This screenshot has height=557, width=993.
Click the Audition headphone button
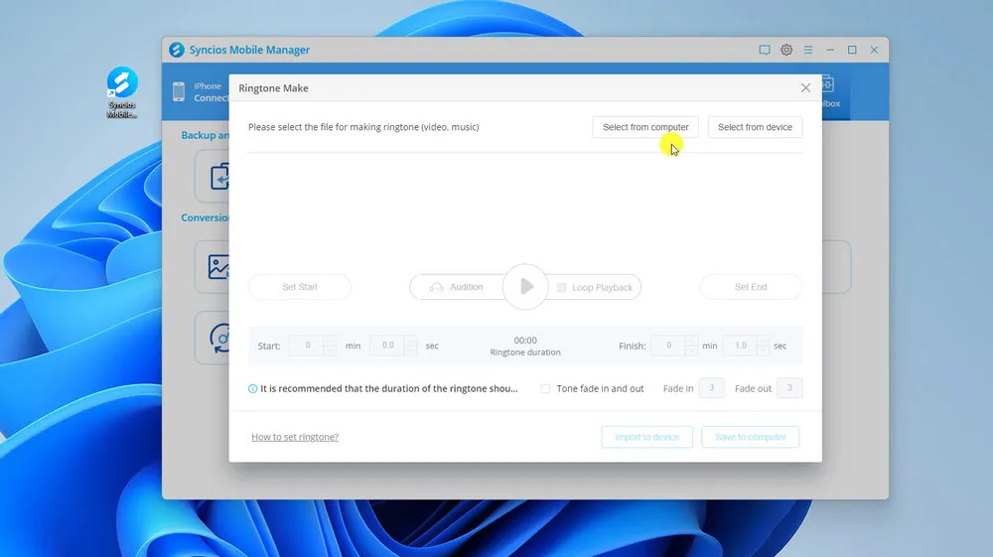coord(457,287)
